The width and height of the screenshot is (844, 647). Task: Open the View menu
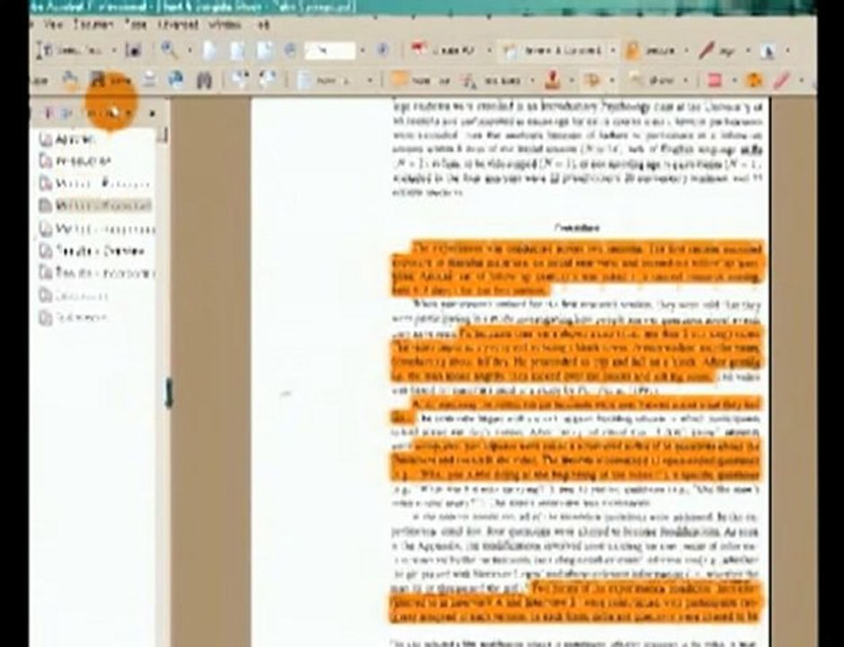tap(53, 25)
